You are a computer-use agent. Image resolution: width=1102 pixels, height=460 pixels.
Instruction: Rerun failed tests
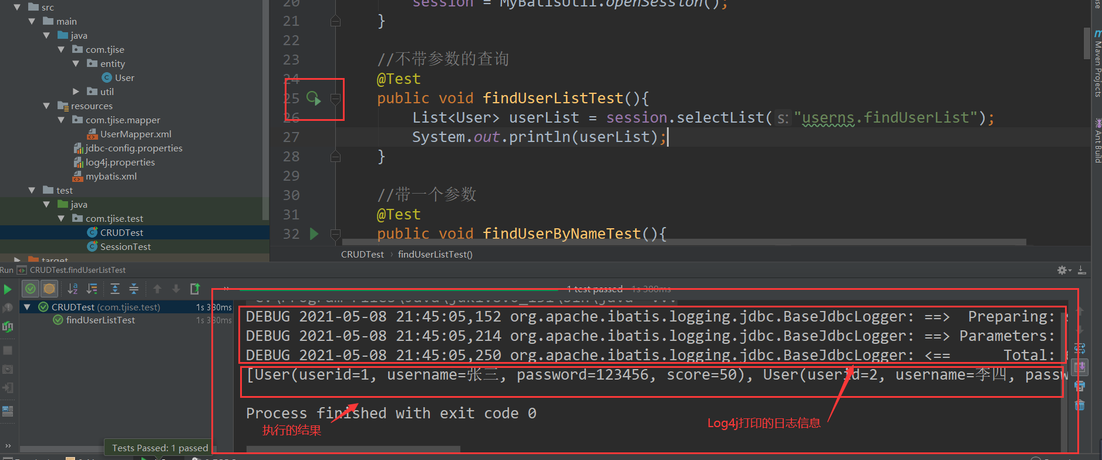point(8,307)
